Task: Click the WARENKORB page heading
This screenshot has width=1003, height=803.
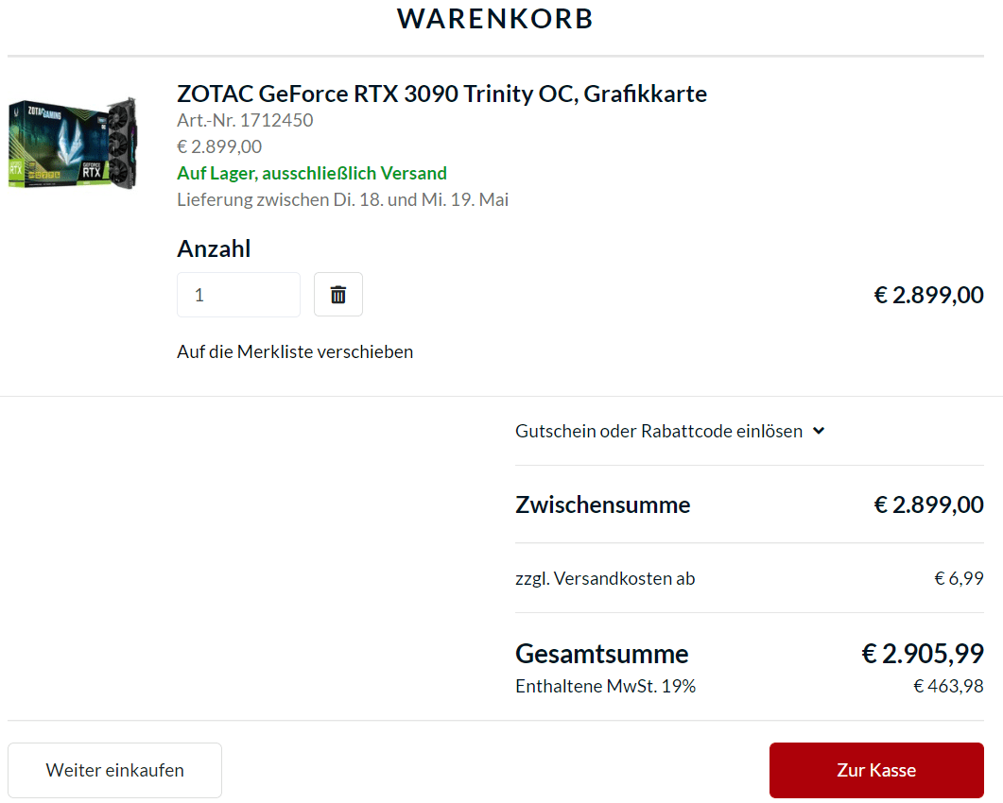Action: click(x=495, y=18)
